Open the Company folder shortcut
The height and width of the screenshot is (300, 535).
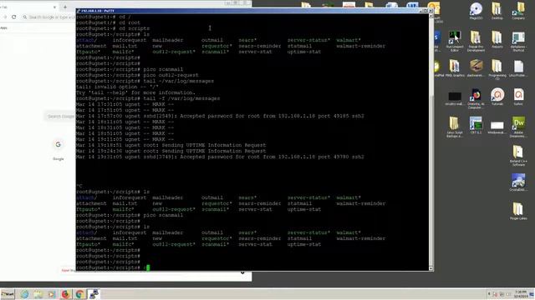click(518, 11)
